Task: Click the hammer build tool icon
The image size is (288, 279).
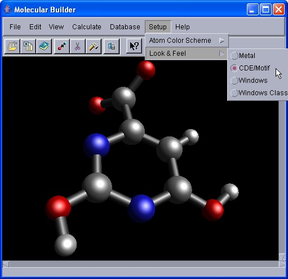Action: 94,46
